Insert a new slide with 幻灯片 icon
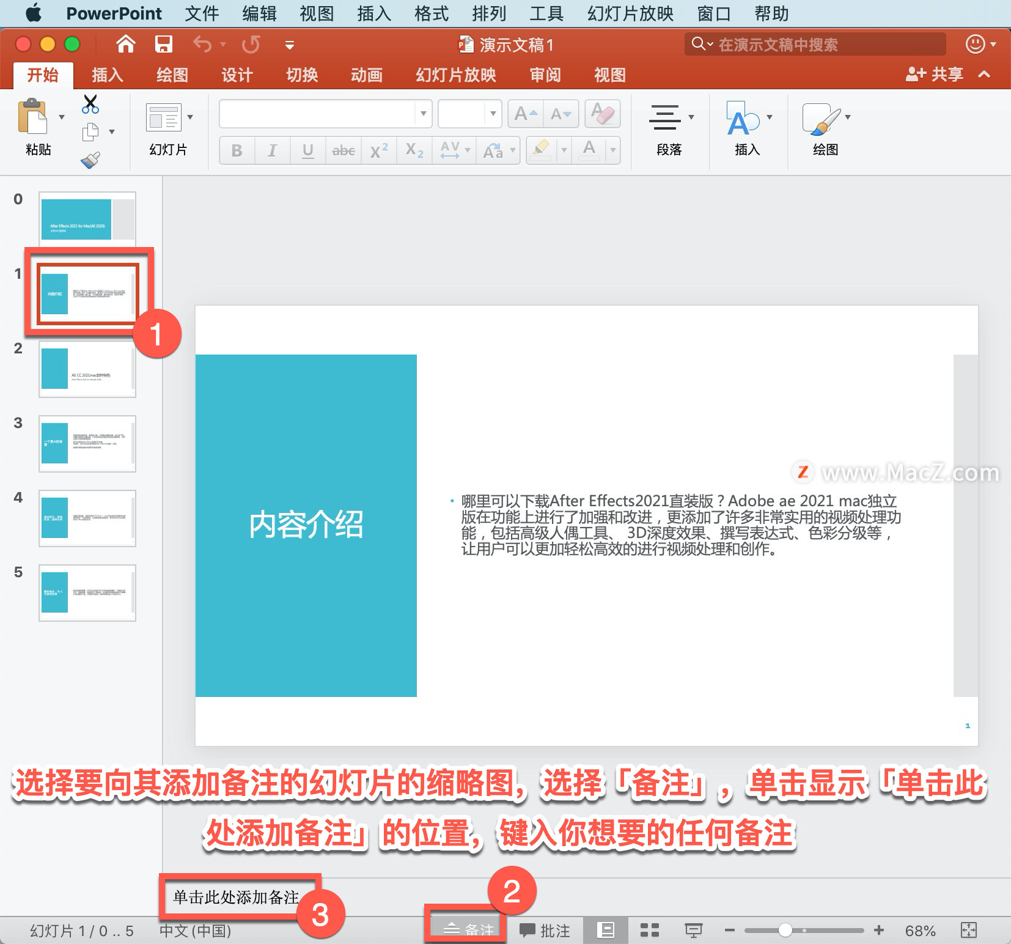 [164, 117]
